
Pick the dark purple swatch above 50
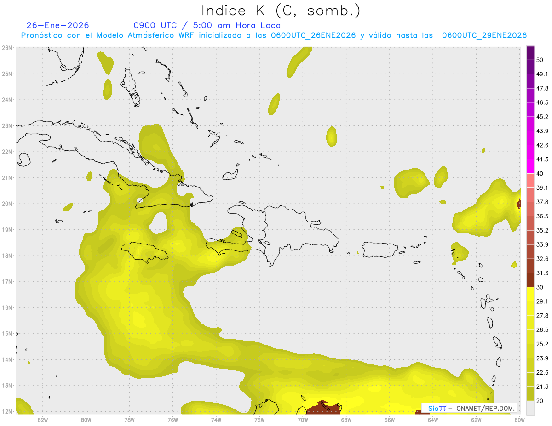pyautogui.click(x=530, y=53)
